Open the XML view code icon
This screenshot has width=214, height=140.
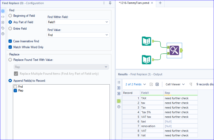(x=3, y=17)
